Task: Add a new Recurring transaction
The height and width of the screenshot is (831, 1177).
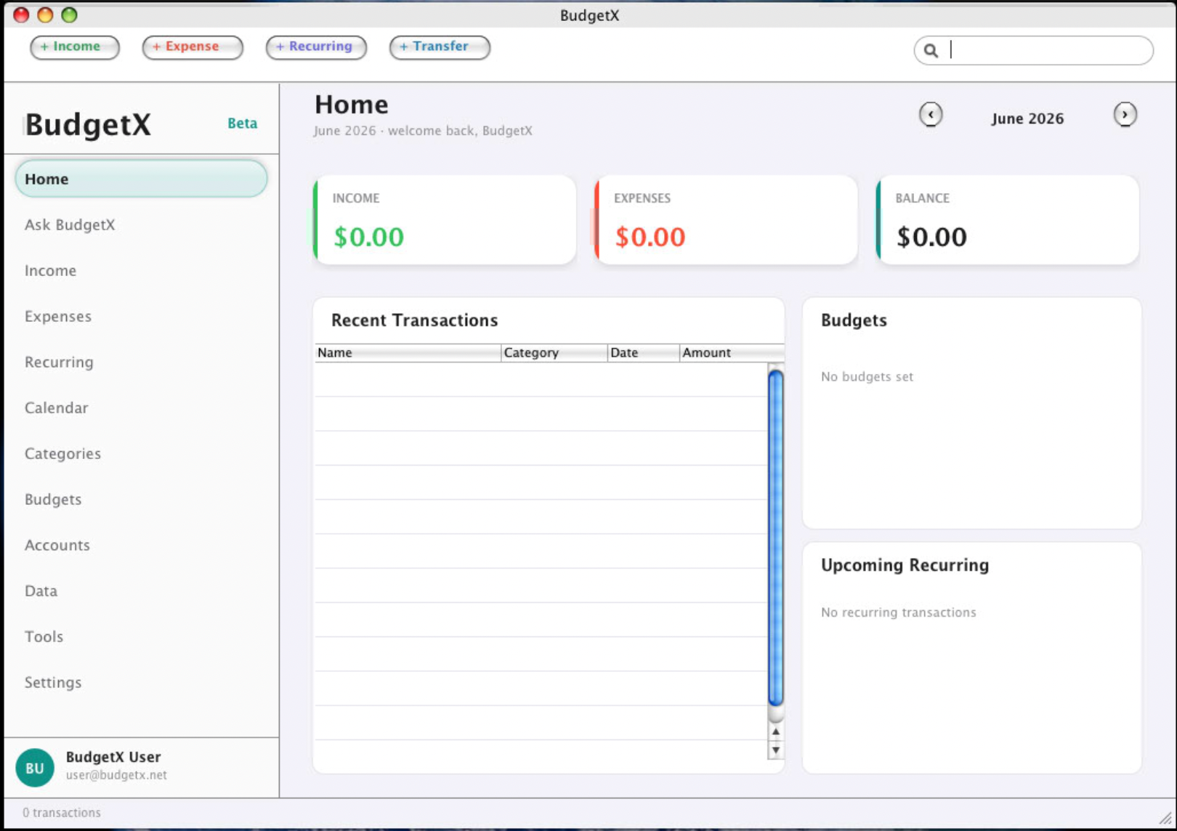Action: click(x=316, y=47)
